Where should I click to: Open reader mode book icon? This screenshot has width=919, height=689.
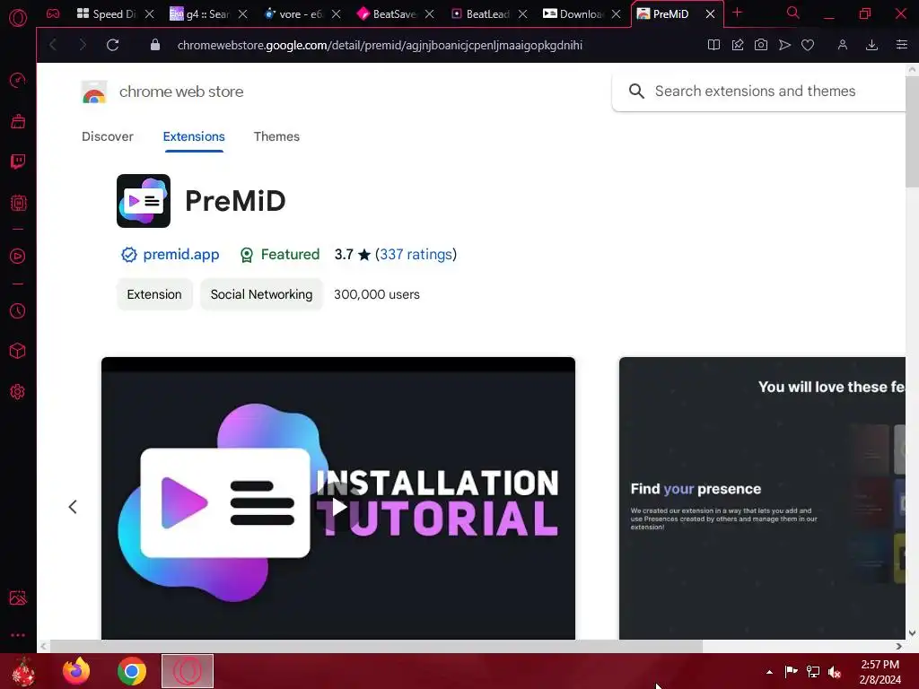tap(713, 45)
